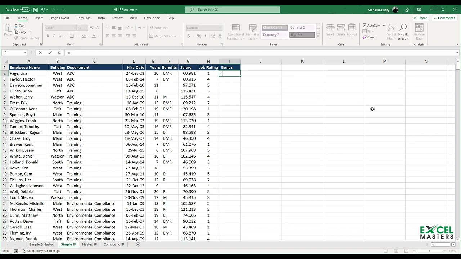Toggle Italic formatting
This screenshot has height=259, width=461.
(x=54, y=36)
